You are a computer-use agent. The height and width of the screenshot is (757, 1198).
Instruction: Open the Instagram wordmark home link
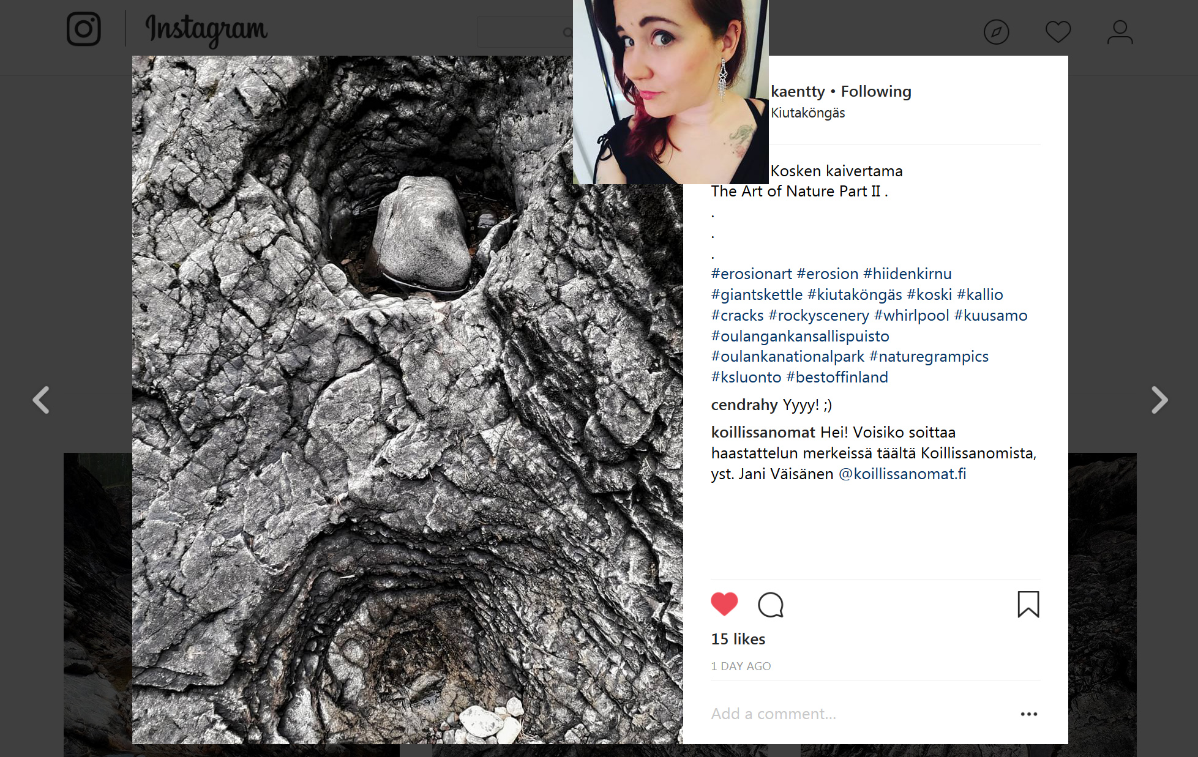tap(206, 29)
